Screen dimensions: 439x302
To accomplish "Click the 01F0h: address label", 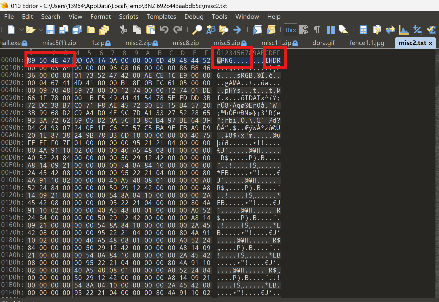I will 12,293.
